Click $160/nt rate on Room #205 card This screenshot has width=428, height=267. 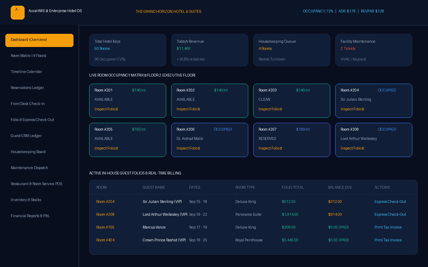pos(139,130)
